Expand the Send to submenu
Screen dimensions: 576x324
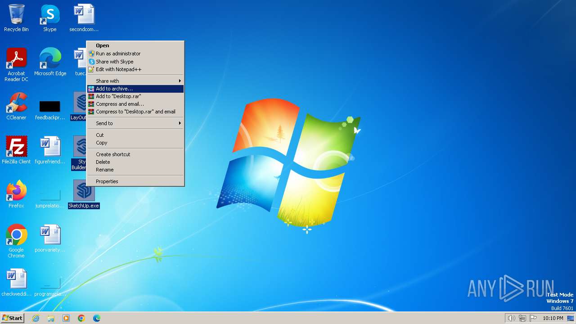click(135, 123)
